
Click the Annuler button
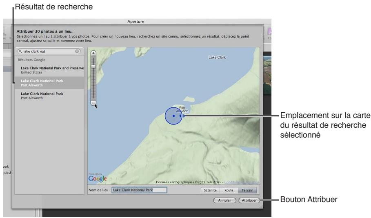tap(224, 200)
